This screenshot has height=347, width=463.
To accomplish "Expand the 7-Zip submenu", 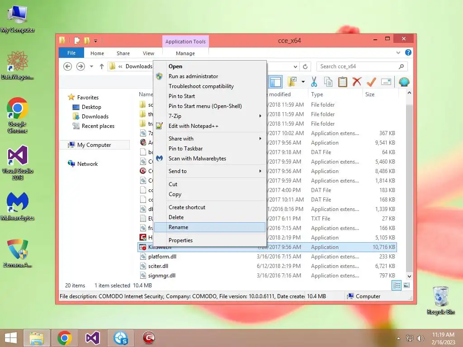I will click(210, 116).
